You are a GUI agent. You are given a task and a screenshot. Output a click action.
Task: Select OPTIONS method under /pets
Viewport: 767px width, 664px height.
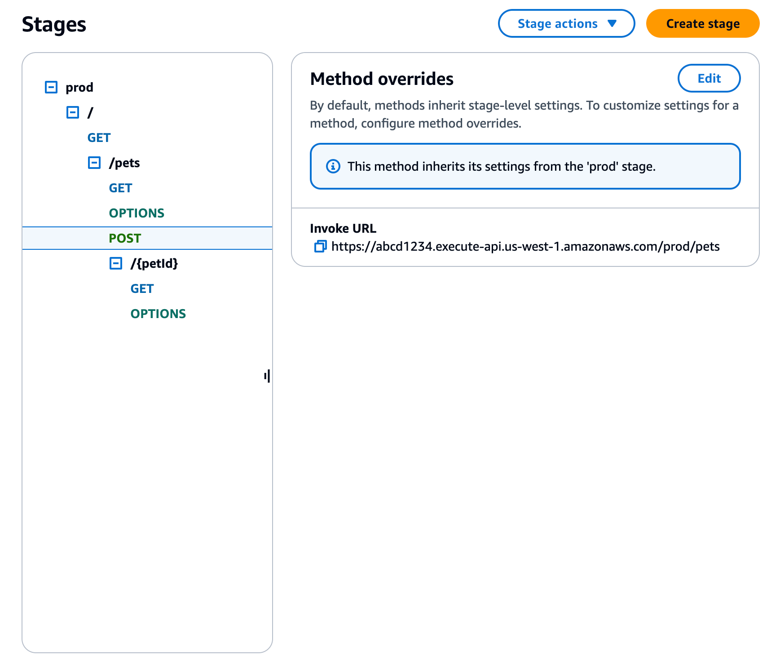point(137,213)
